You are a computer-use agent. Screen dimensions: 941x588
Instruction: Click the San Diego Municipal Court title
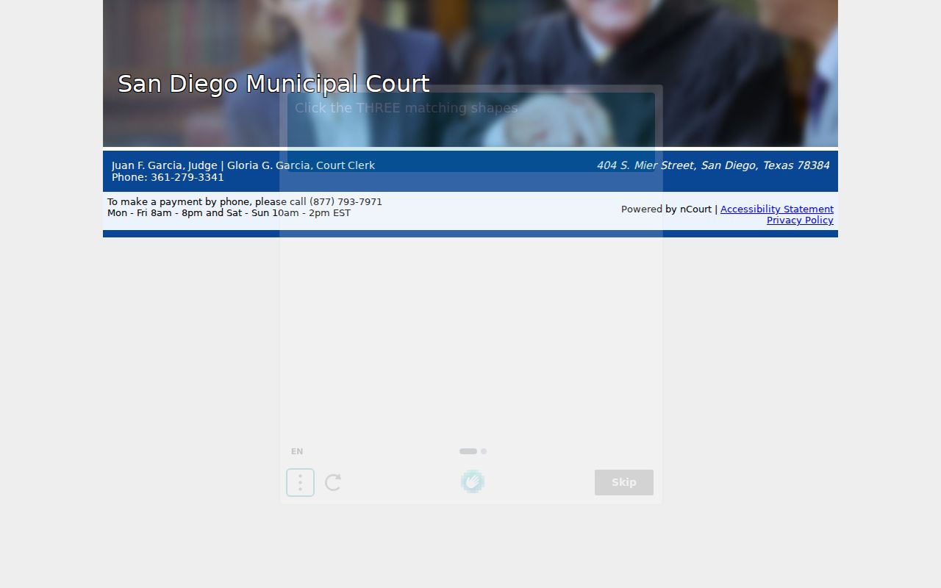[273, 84]
